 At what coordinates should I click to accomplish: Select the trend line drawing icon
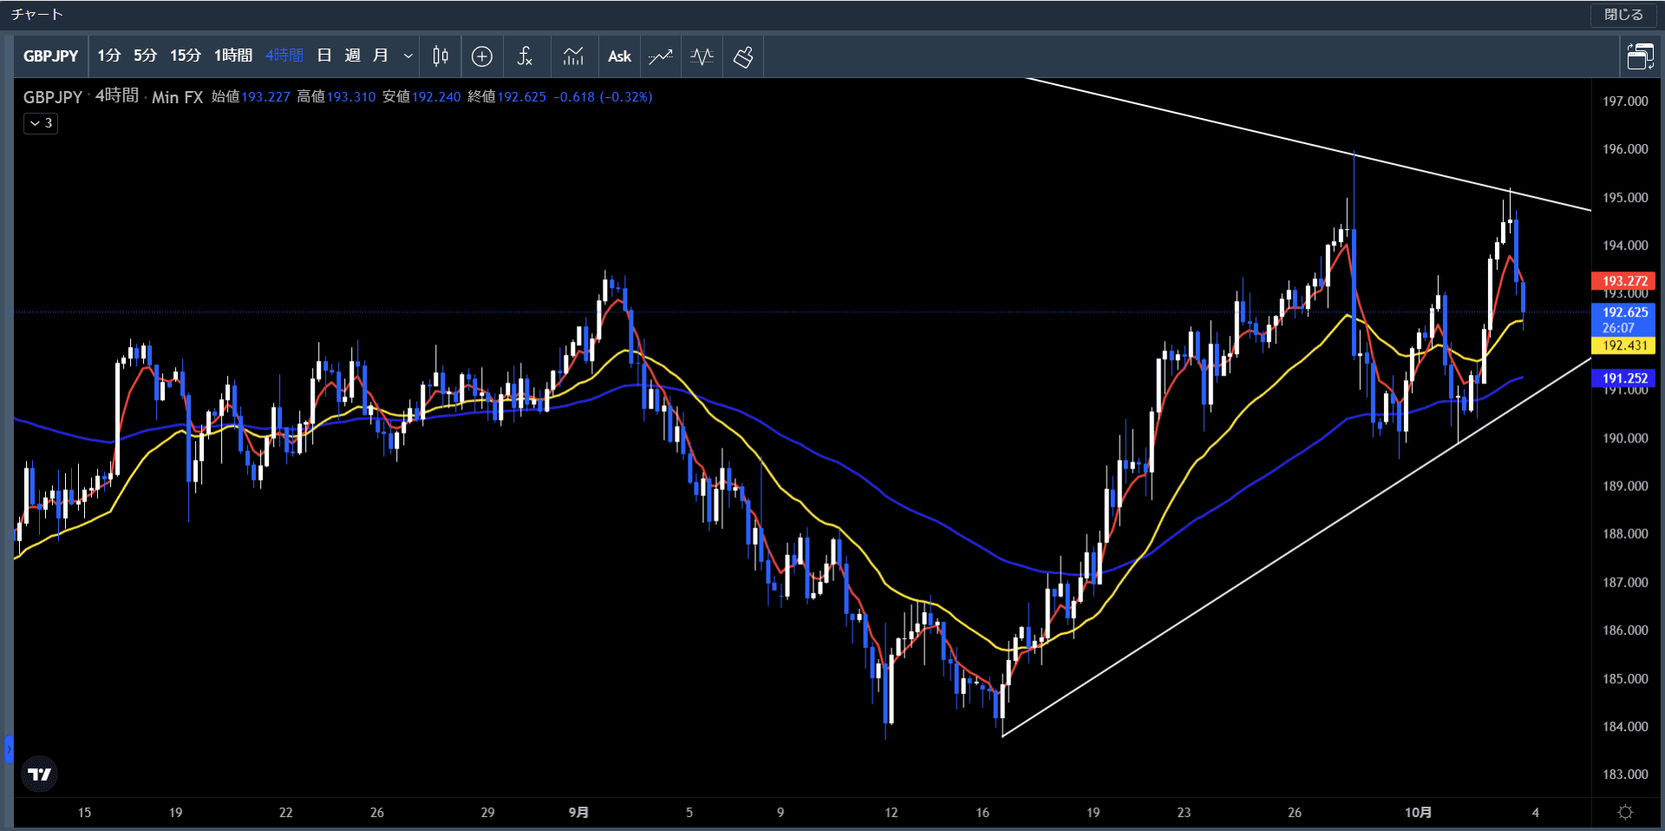(661, 56)
